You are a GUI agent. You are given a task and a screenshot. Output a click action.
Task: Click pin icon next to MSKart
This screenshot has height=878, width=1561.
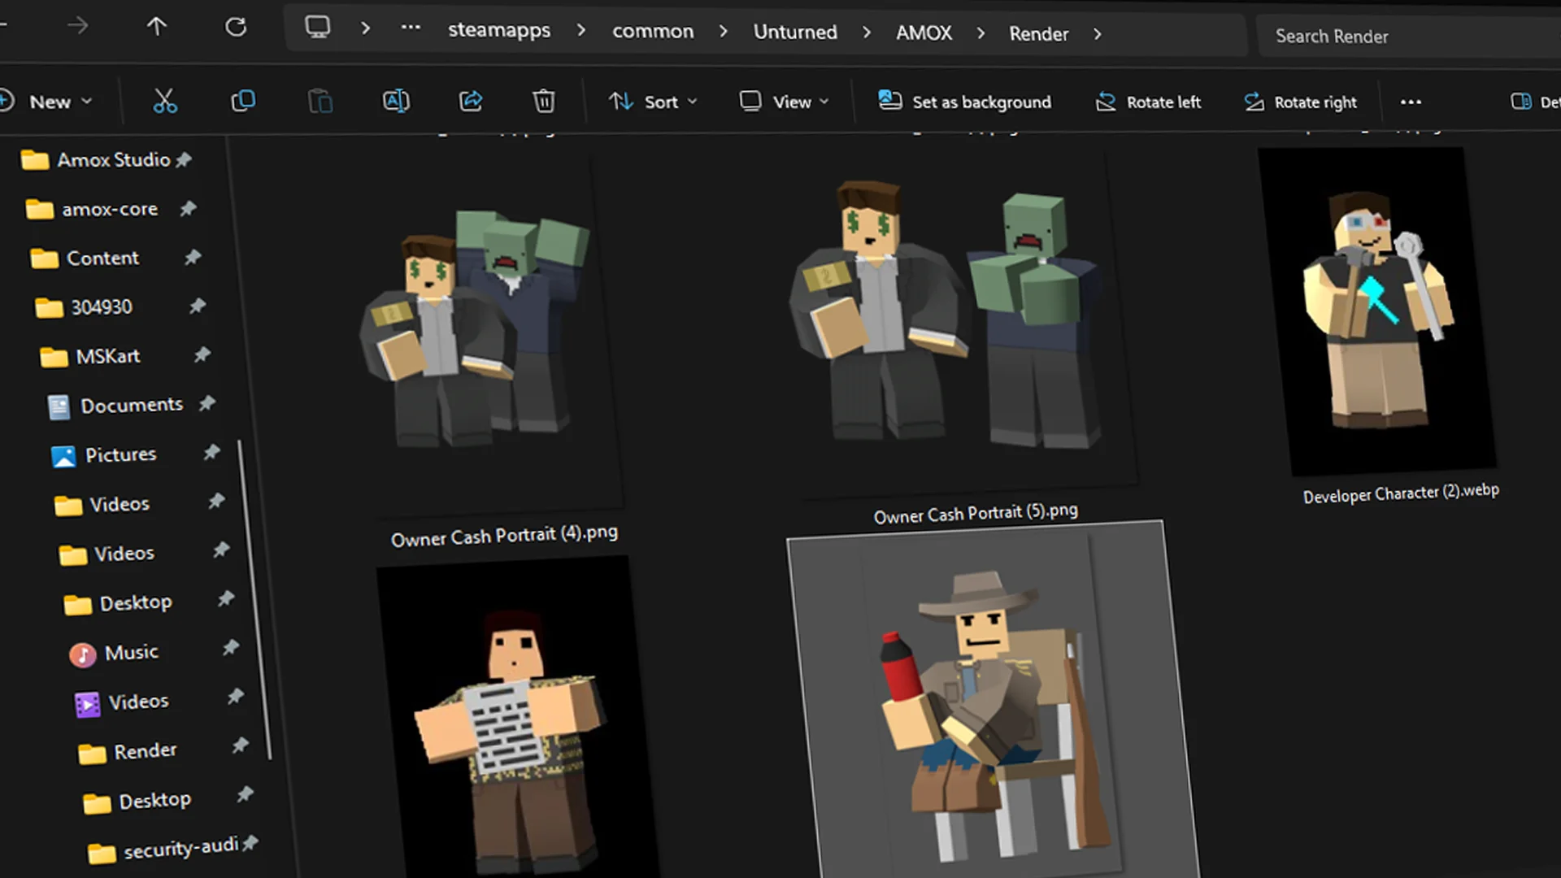pyautogui.click(x=202, y=354)
